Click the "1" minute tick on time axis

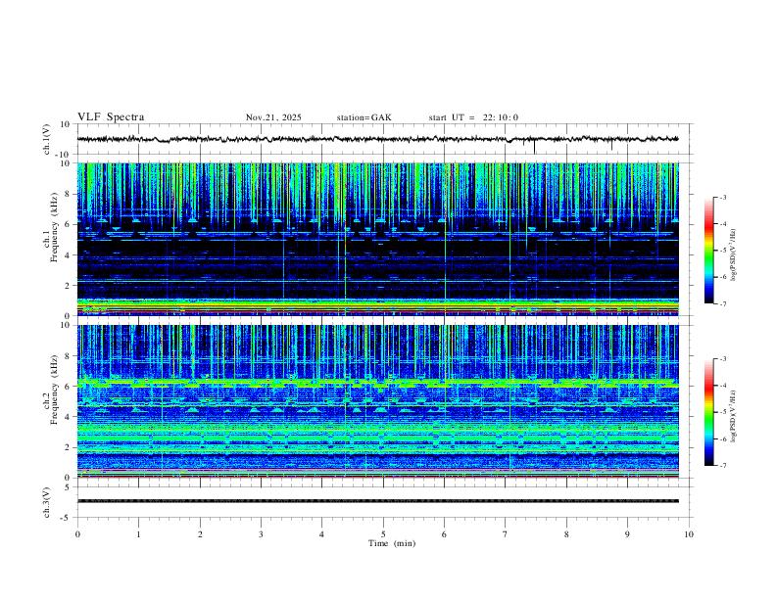click(138, 534)
